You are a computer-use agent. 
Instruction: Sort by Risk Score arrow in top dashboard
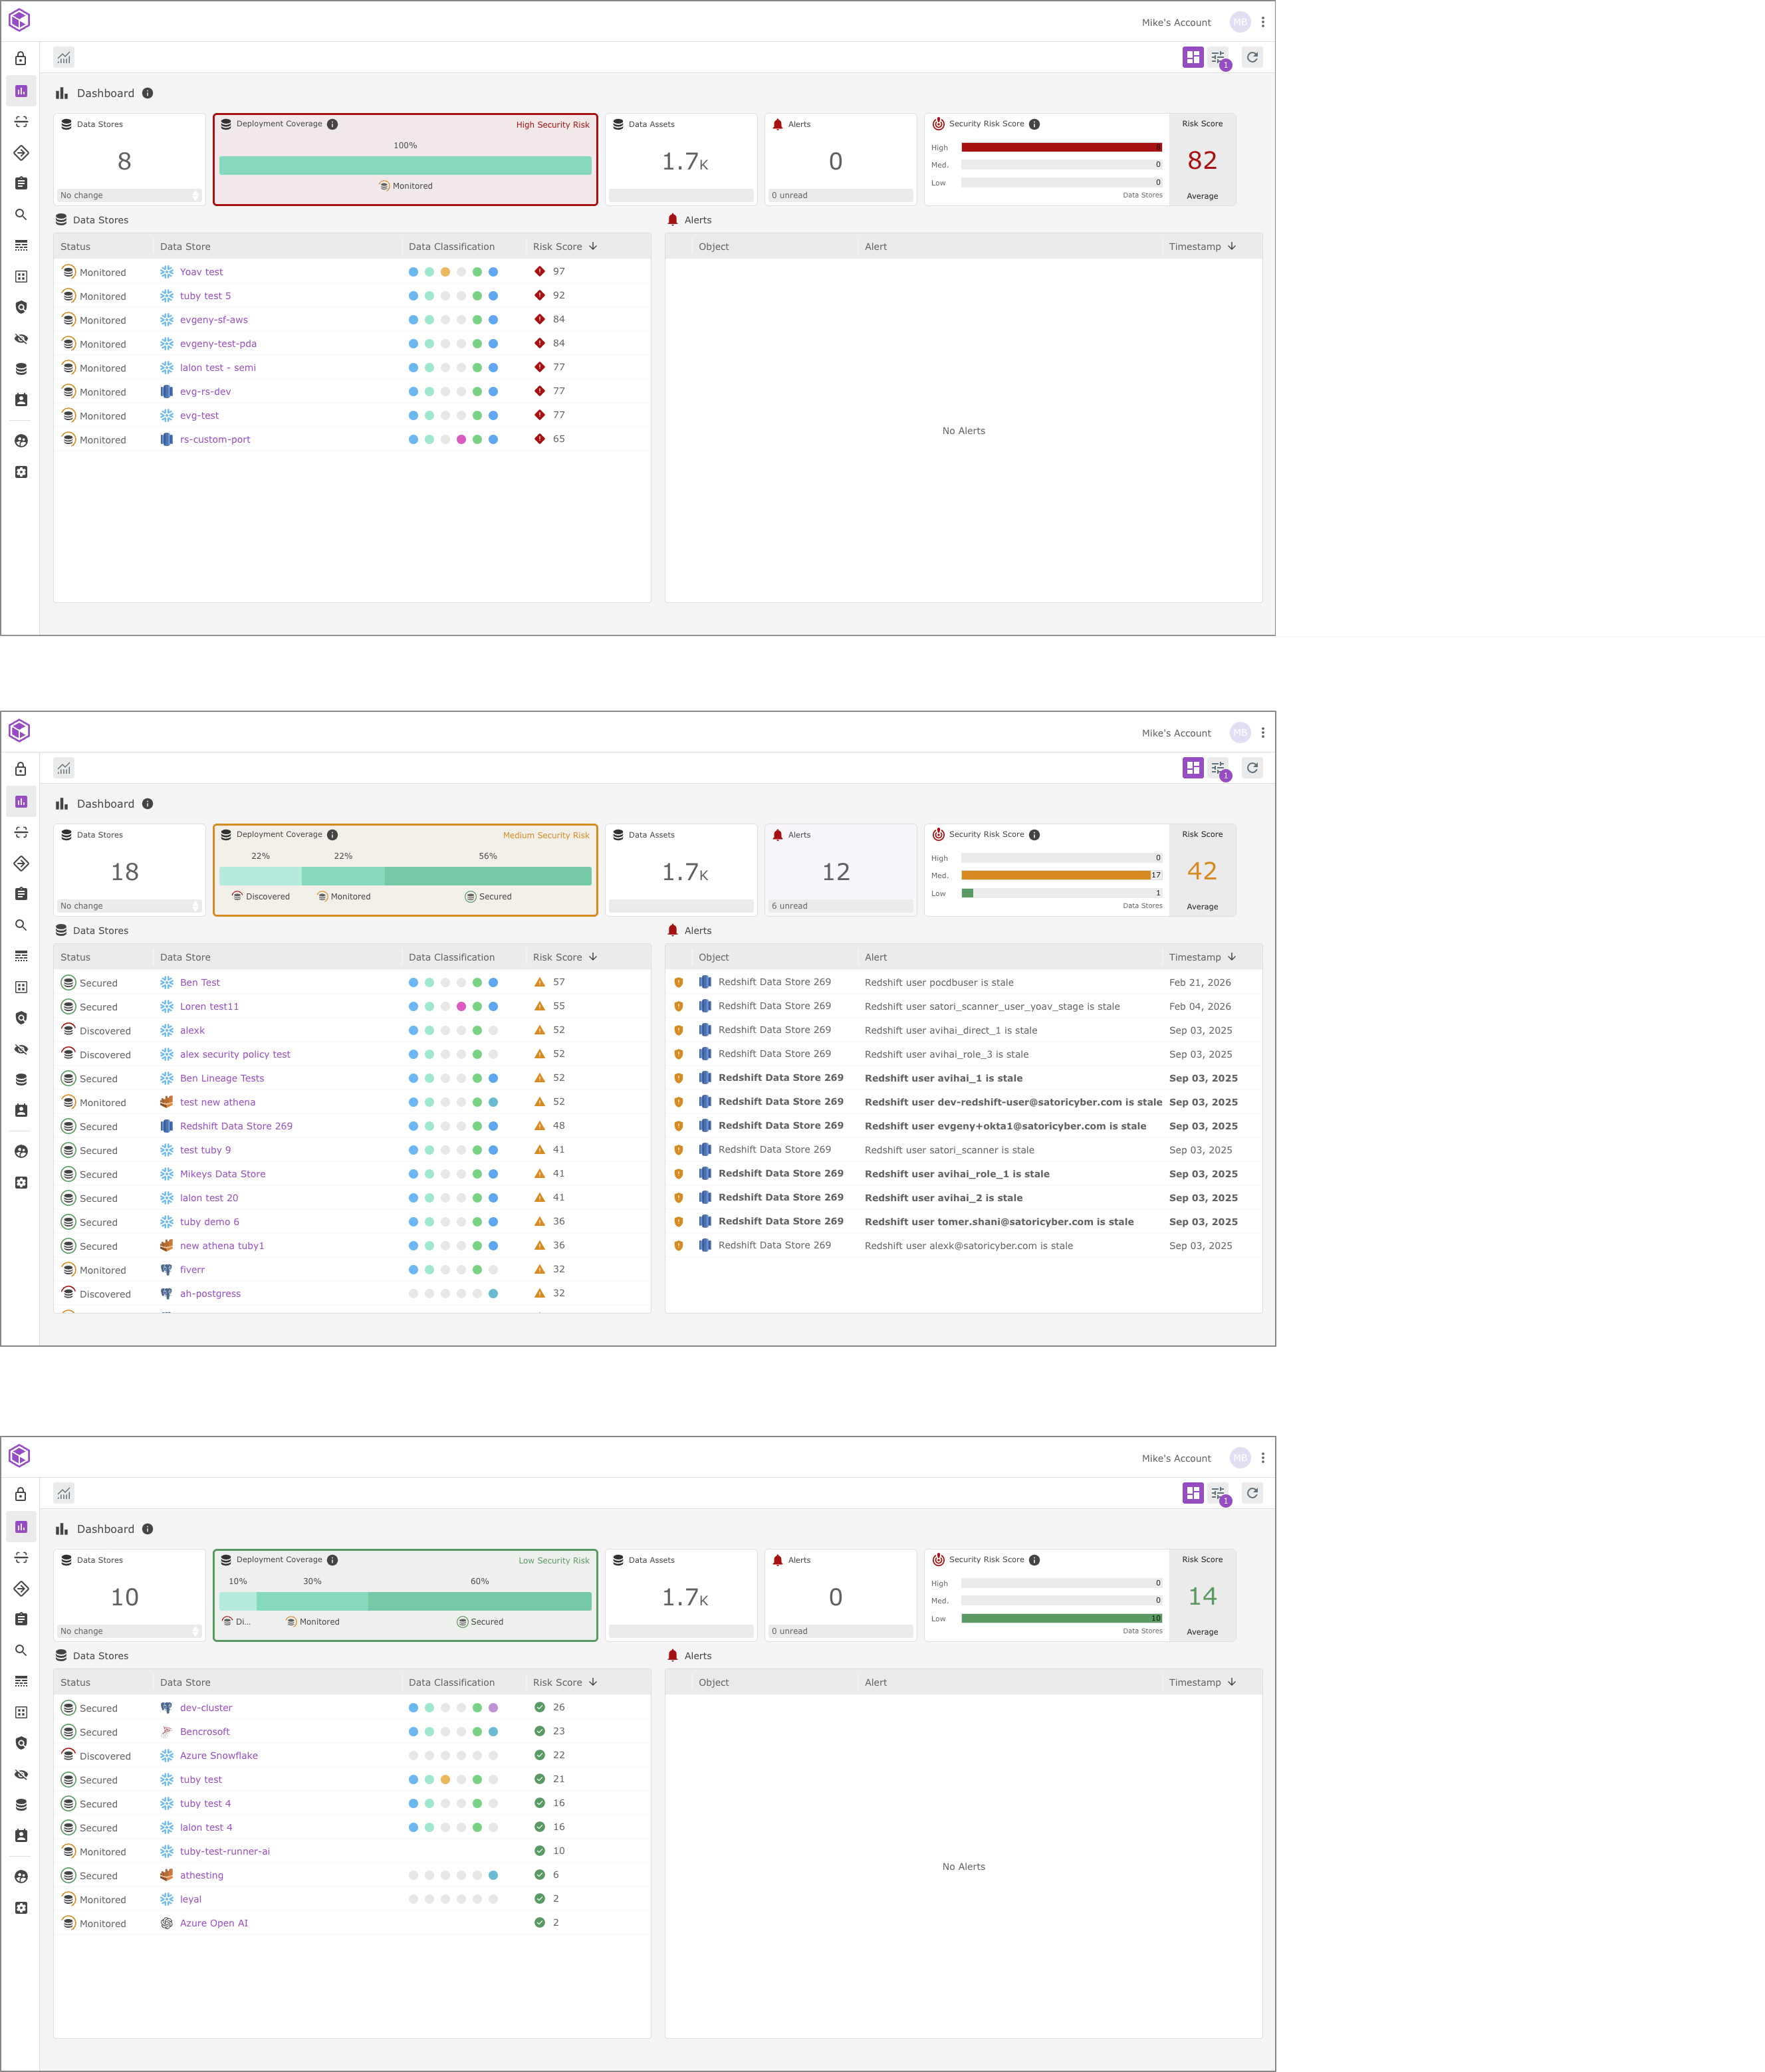[593, 246]
